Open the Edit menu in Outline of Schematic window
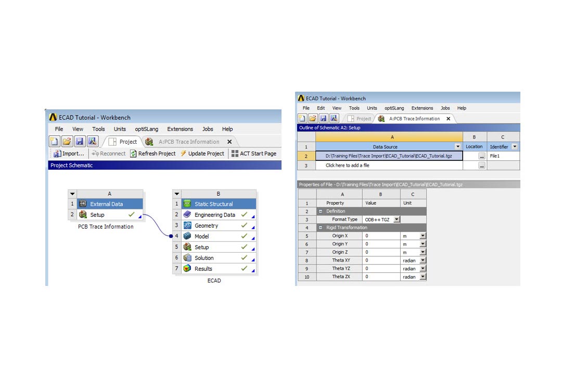 [x=321, y=108]
